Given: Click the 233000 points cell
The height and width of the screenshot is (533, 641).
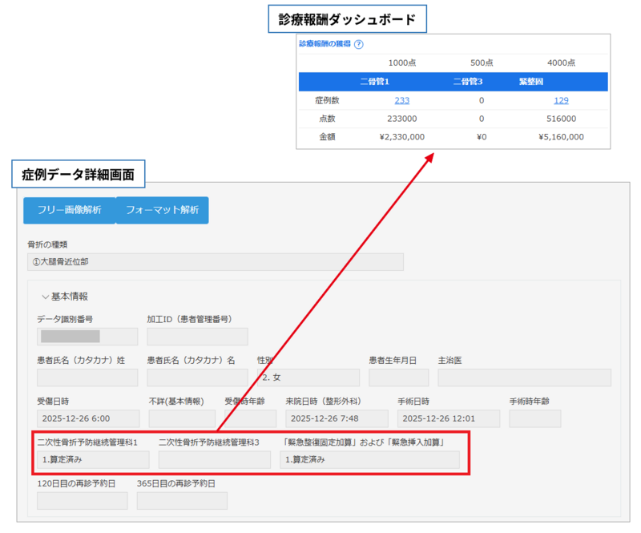Looking at the screenshot, I should 402,119.
